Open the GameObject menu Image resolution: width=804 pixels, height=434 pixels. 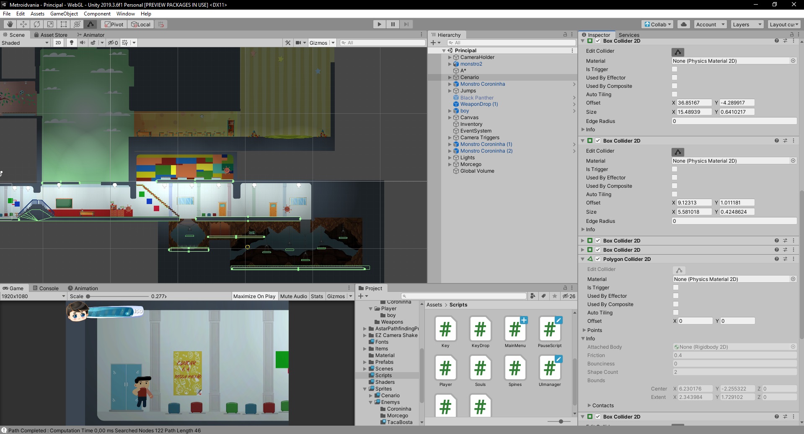[x=64, y=14]
